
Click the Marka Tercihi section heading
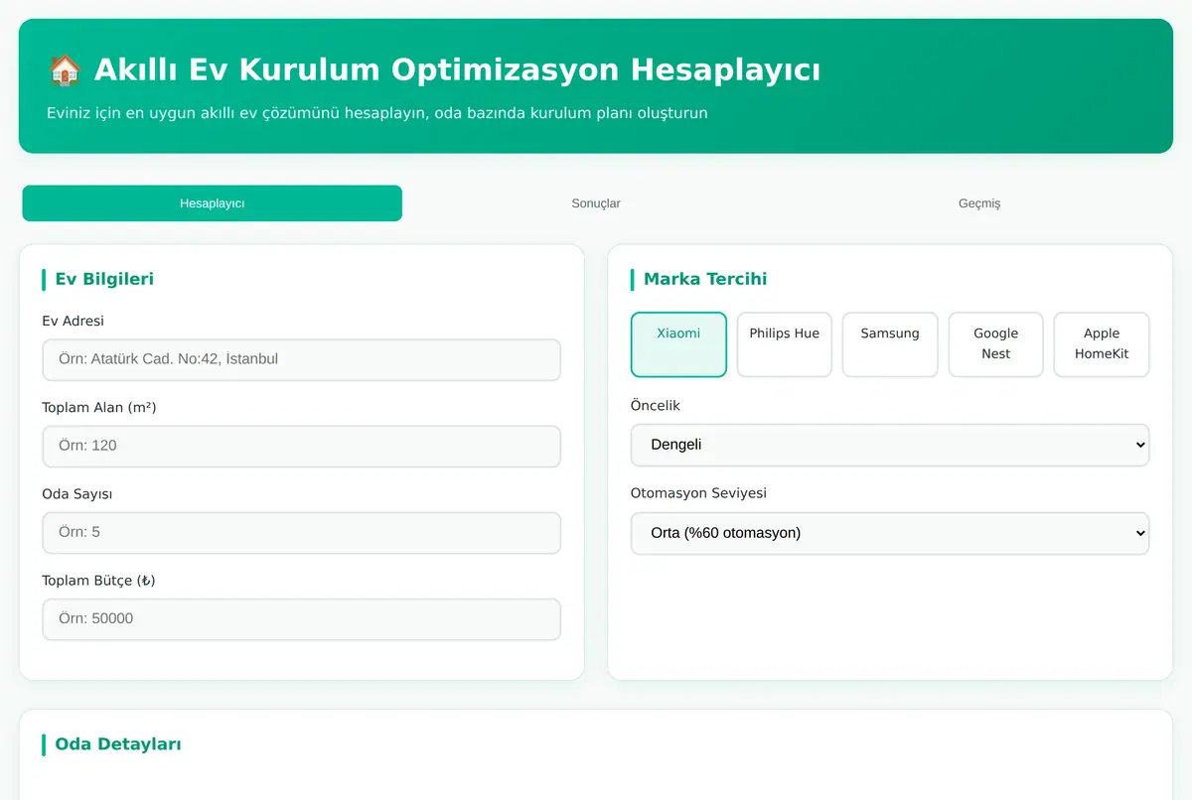[x=705, y=279]
